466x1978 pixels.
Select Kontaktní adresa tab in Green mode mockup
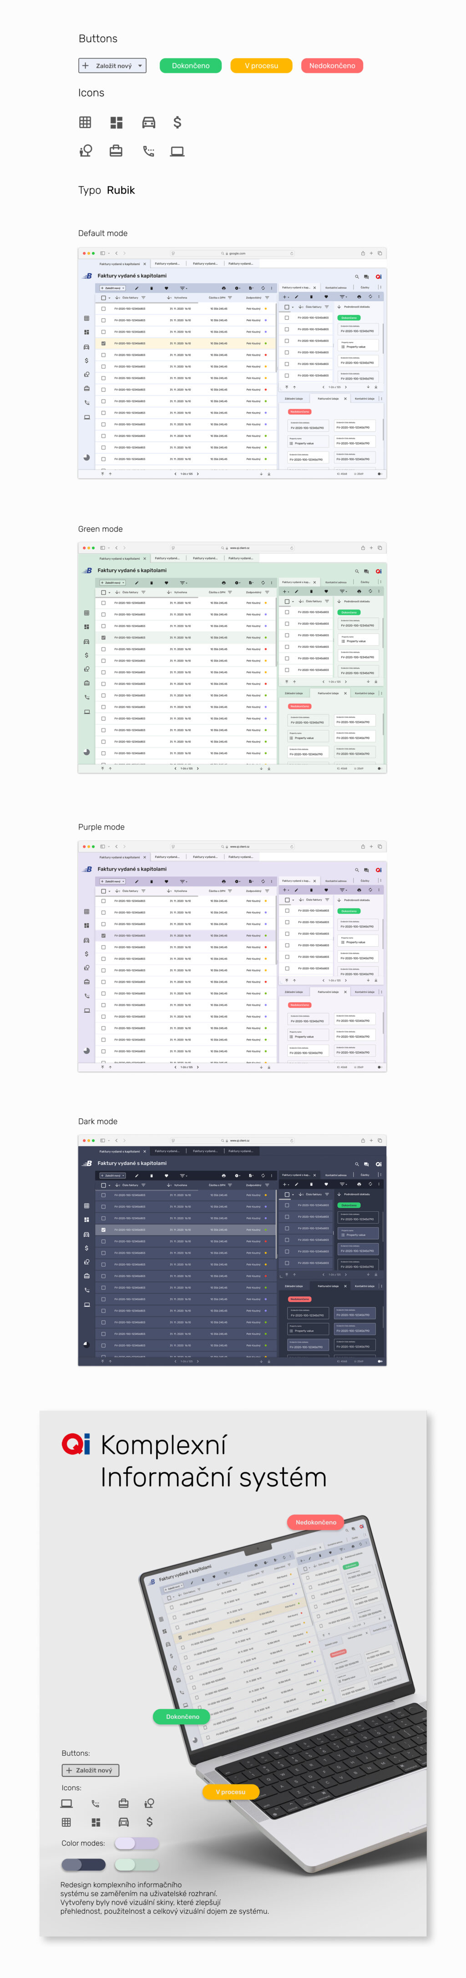[x=336, y=582]
